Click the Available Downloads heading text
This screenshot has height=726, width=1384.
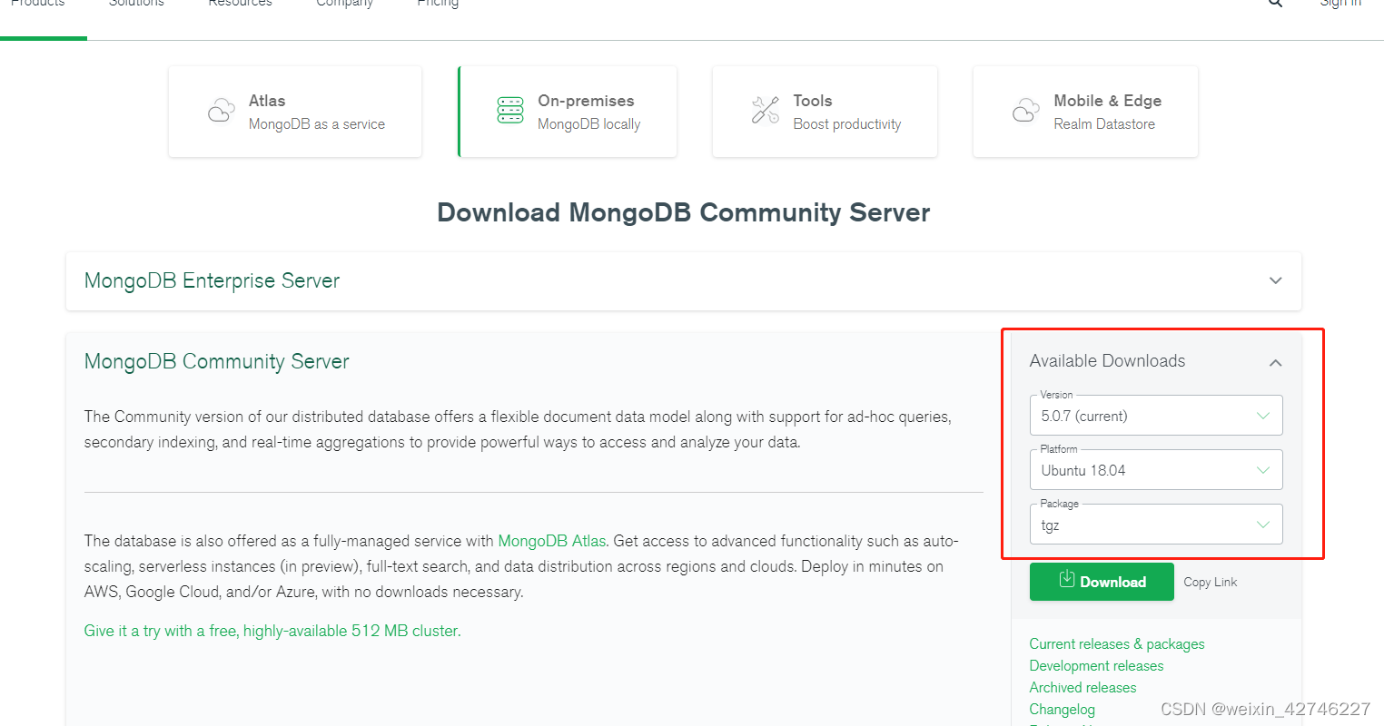point(1107,361)
